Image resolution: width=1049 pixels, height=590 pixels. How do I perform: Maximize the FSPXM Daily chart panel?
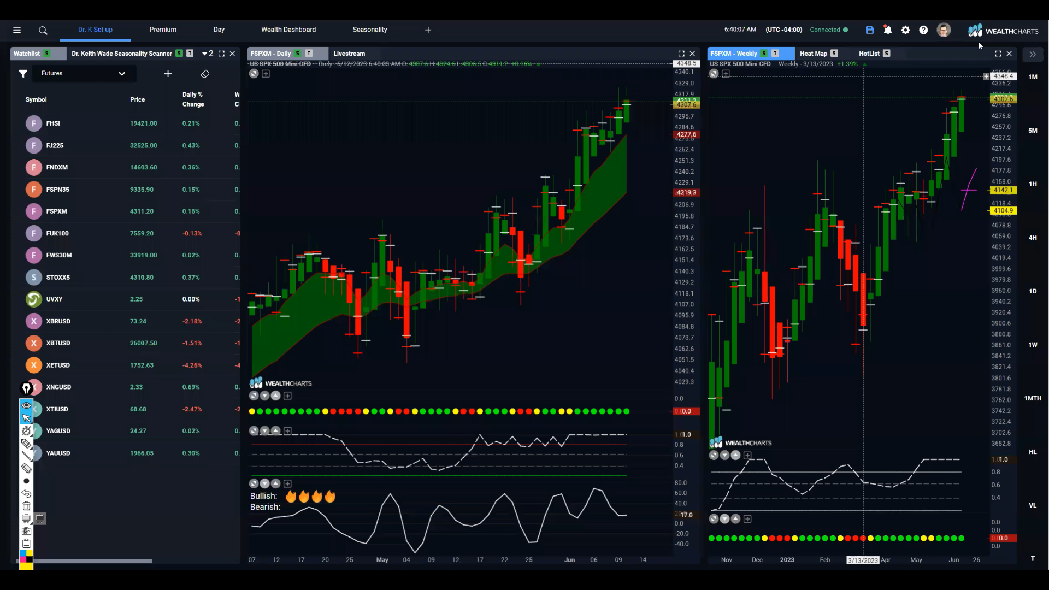pos(681,54)
